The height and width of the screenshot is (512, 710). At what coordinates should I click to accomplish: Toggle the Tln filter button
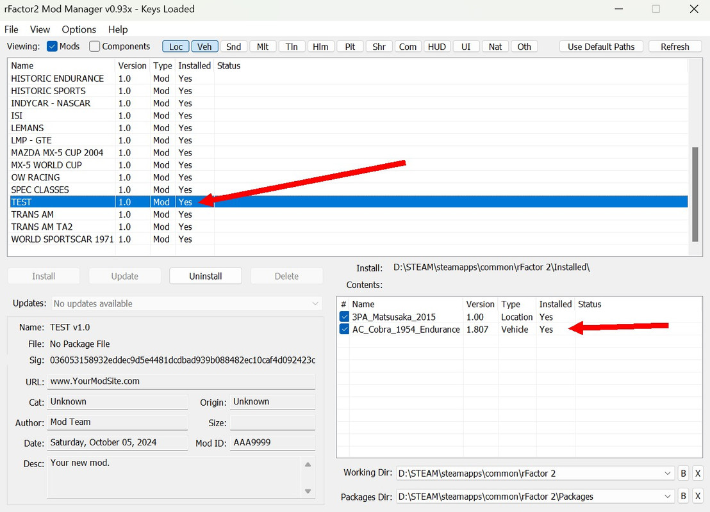tap(292, 47)
